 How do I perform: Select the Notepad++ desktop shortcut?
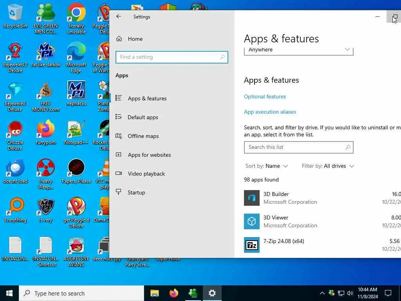(76, 133)
